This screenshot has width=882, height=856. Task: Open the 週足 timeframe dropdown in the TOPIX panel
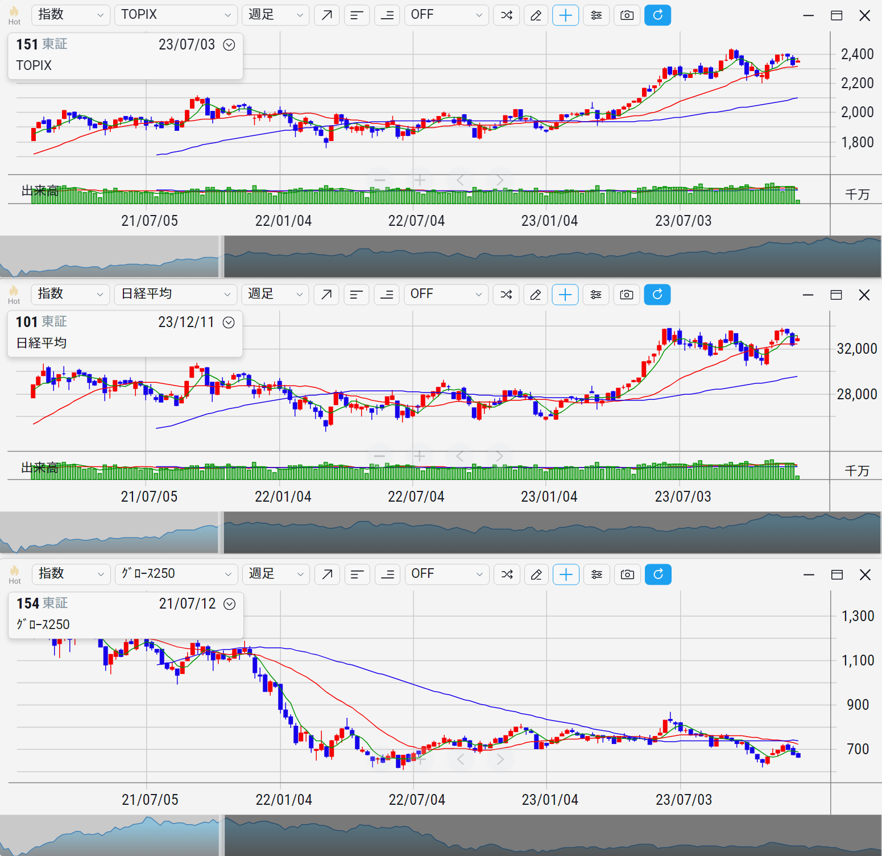[x=276, y=15]
